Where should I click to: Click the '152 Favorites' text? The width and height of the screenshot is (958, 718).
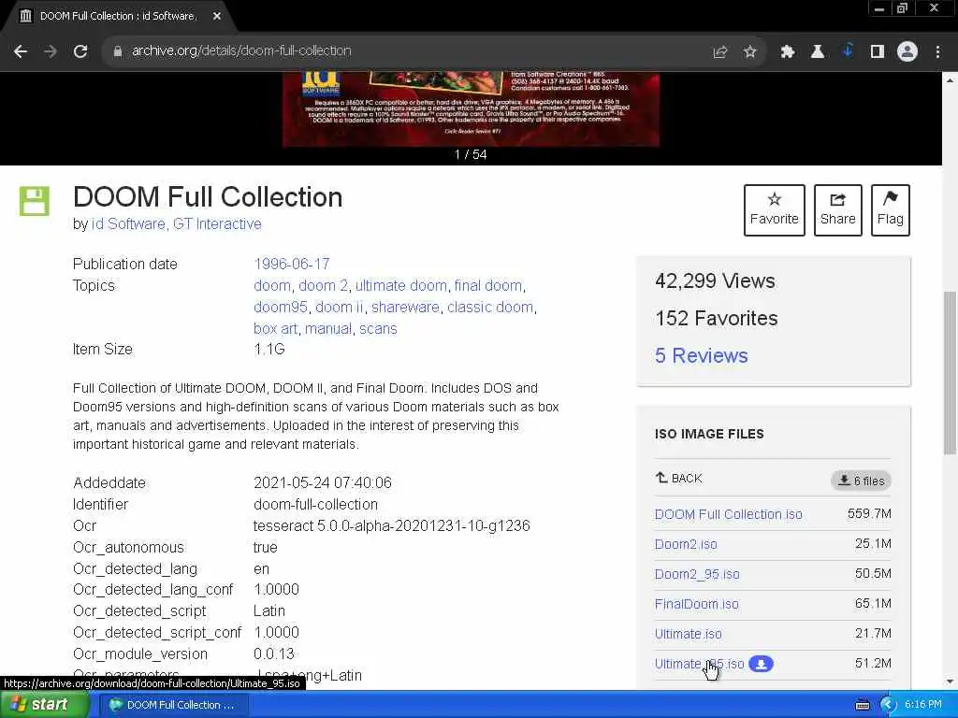716,318
